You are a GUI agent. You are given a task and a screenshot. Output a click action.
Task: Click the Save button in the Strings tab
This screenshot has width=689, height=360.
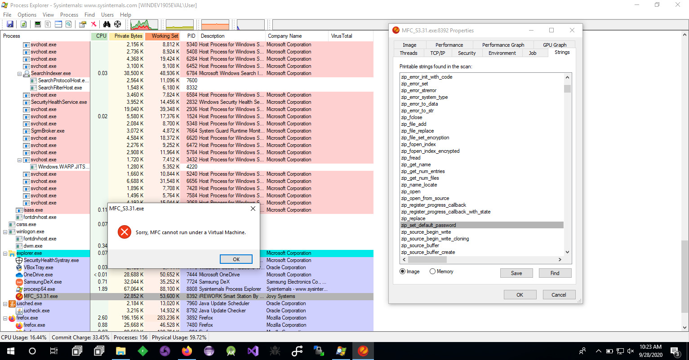(x=516, y=273)
